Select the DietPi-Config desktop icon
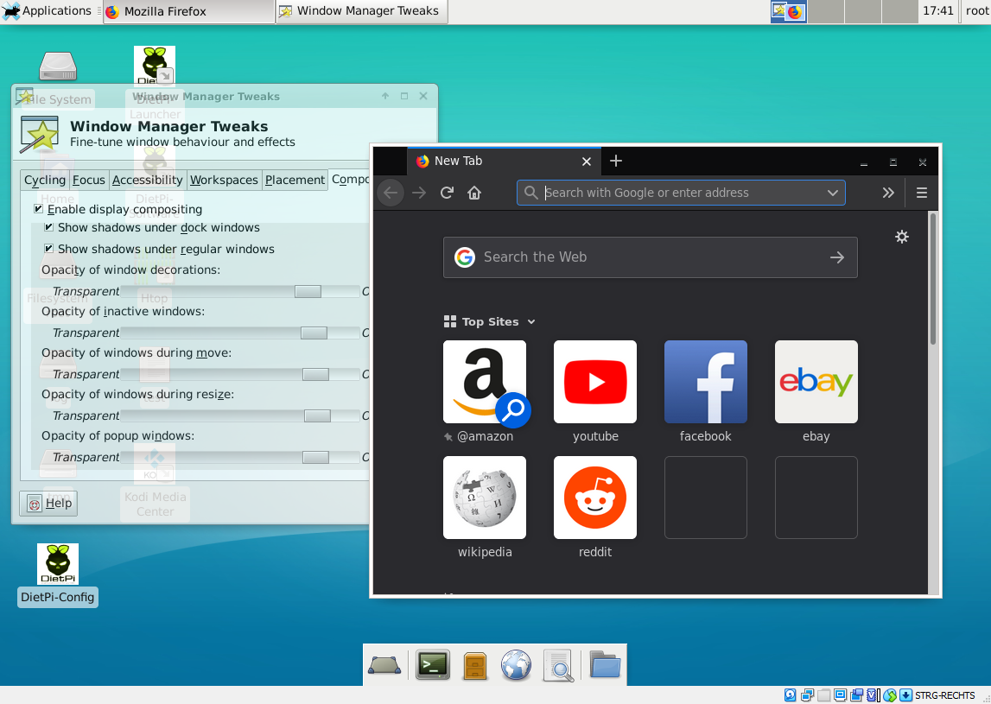The image size is (991, 704). [58, 574]
